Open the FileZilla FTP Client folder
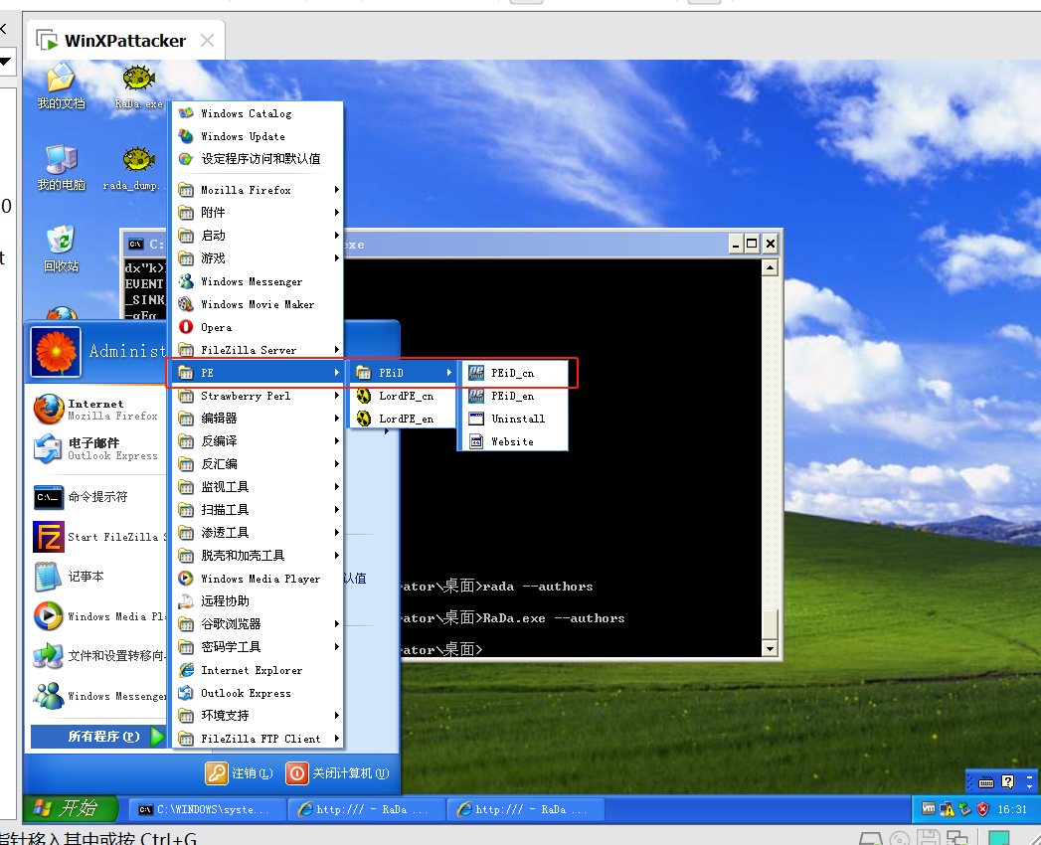Screen dimensions: 1041x845 click(258, 738)
